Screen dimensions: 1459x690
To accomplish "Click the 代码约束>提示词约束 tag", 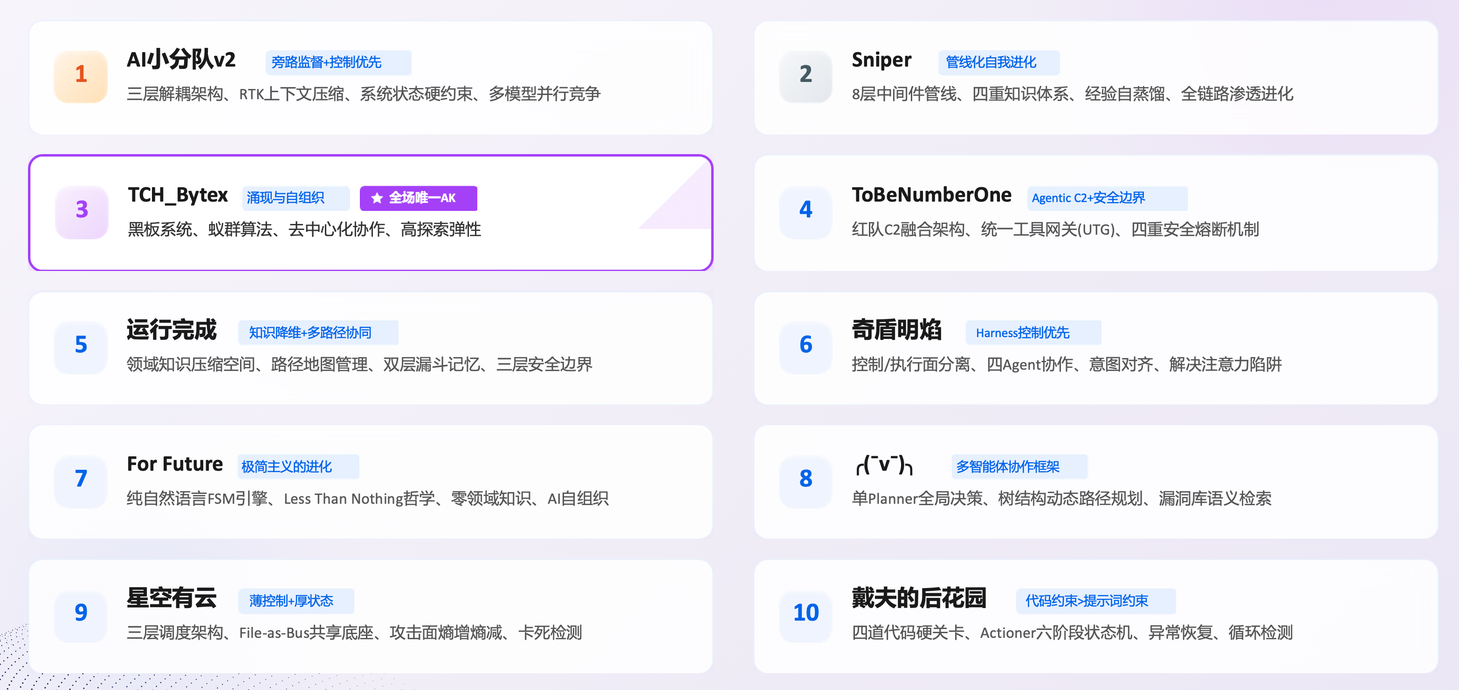I will (x=1096, y=601).
